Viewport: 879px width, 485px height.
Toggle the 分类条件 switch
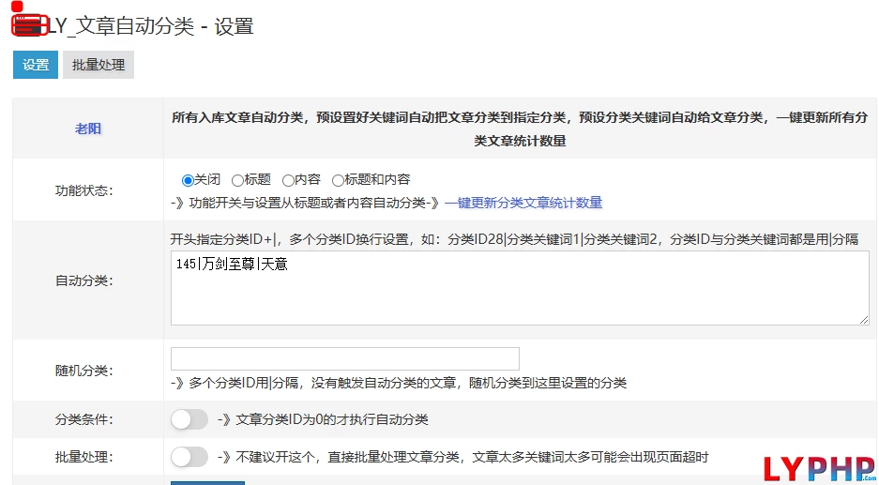pyautogui.click(x=189, y=419)
